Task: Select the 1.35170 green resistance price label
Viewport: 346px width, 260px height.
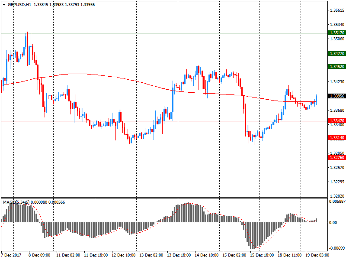Action: (x=337, y=33)
